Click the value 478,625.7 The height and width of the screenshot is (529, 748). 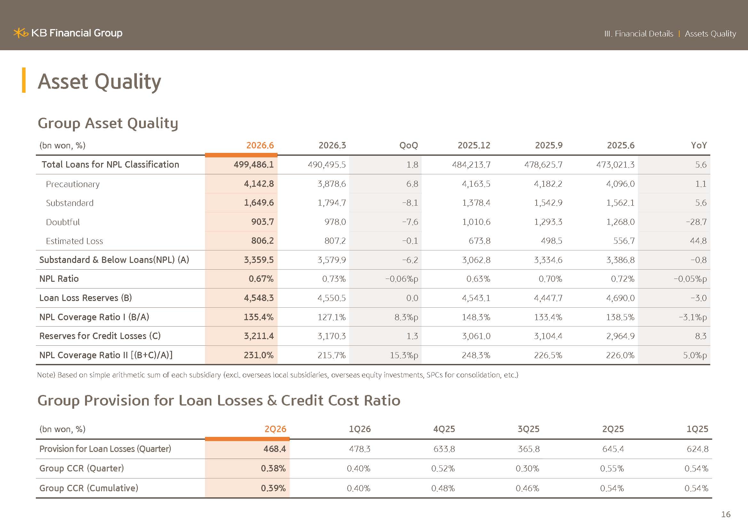543,165
